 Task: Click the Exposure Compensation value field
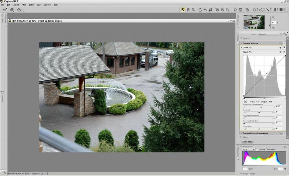coord(279,106)
